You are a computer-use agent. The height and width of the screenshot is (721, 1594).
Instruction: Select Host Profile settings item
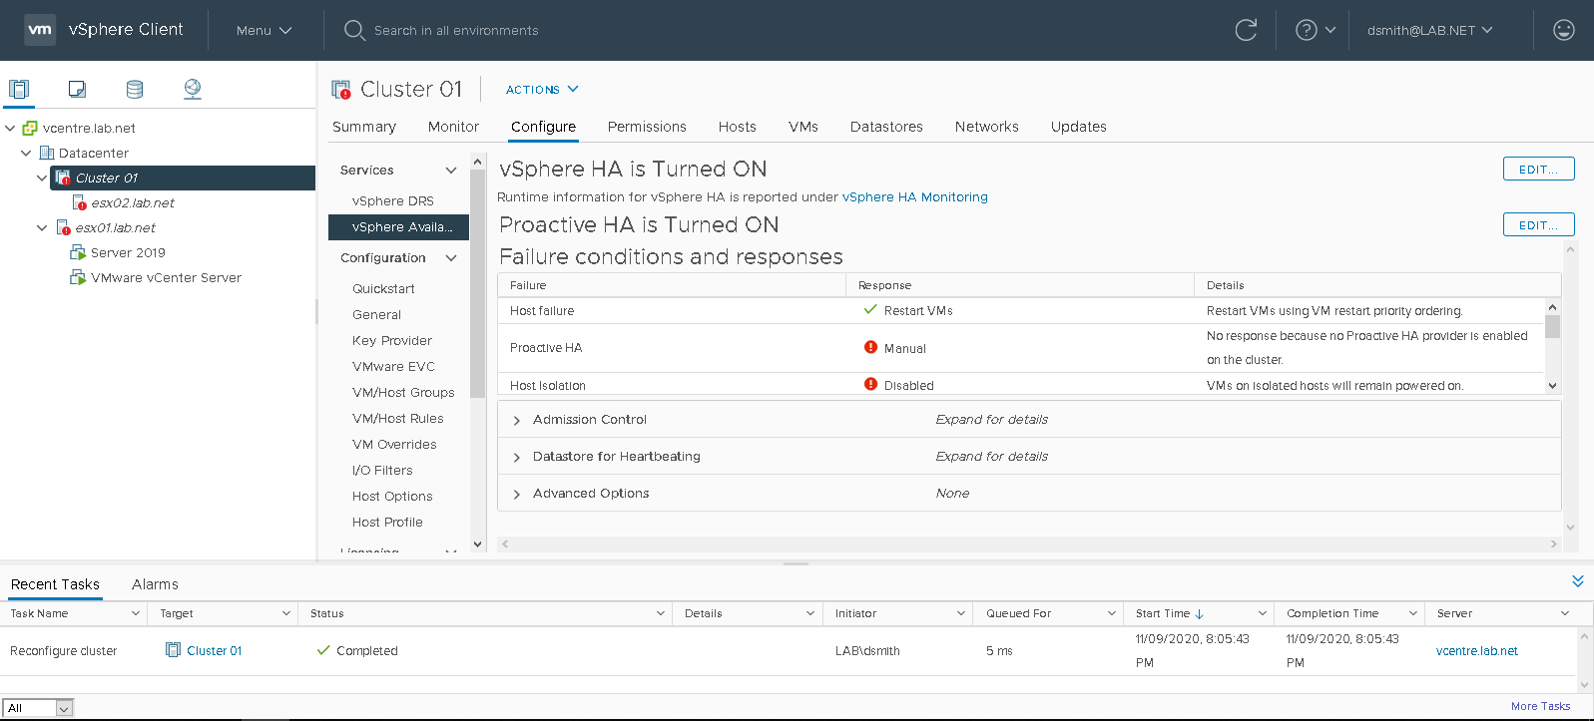point(387,522)
